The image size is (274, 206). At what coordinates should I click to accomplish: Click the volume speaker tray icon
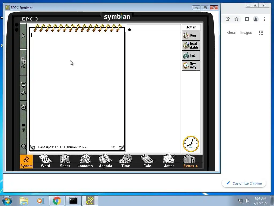pyautogui.click(x=247, y=201)
